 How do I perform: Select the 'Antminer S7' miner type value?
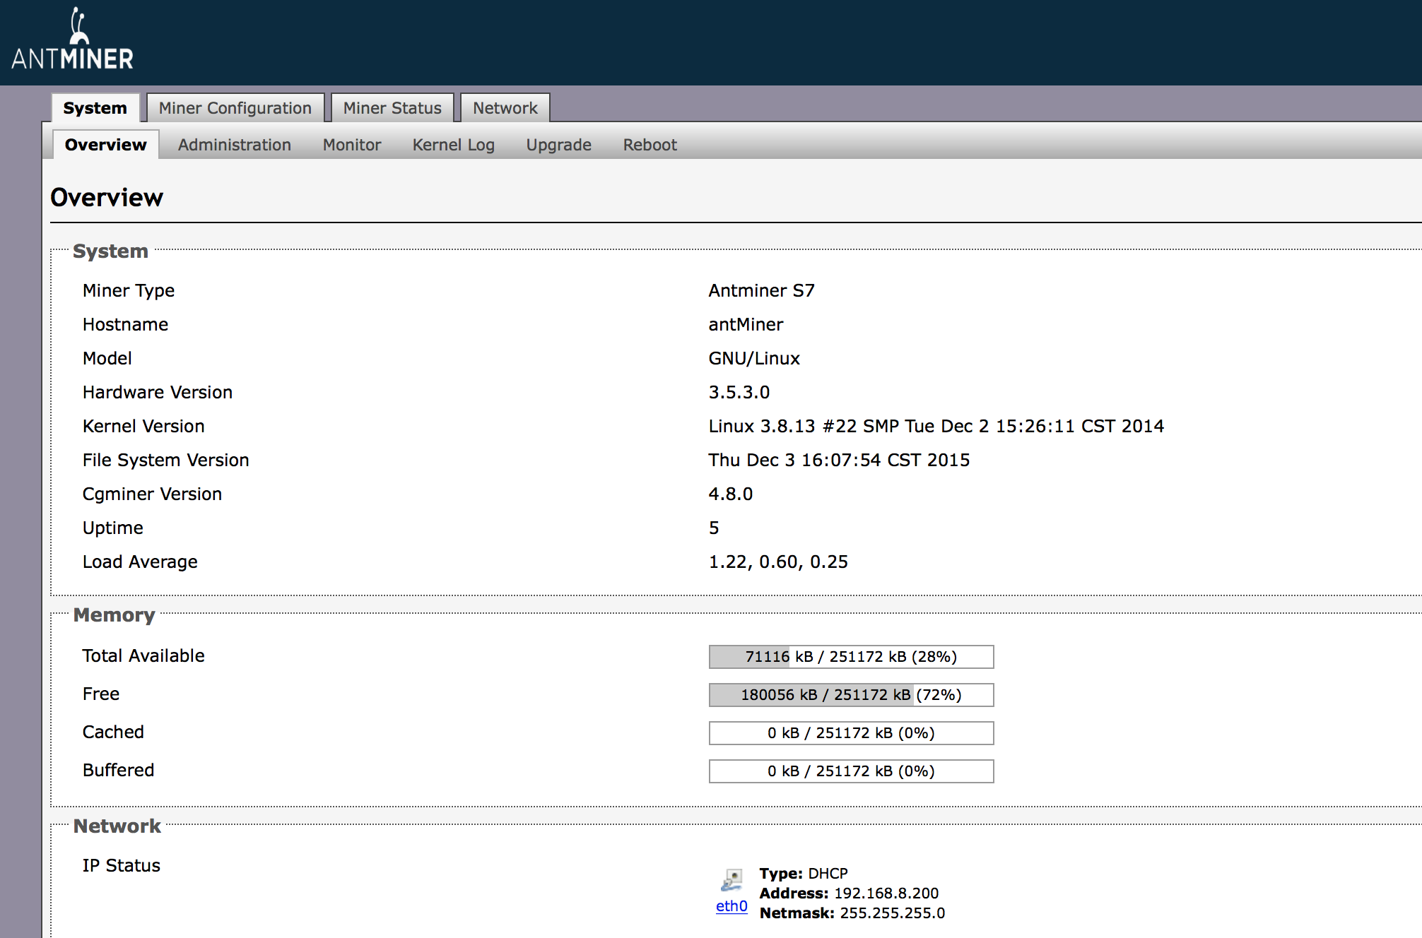pos(762,291)
